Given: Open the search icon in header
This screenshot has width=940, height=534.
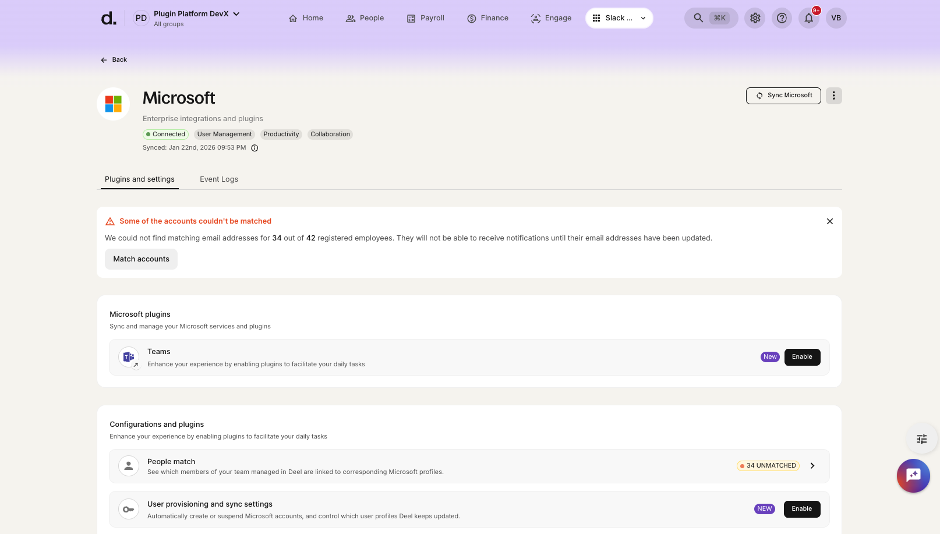Looking at the screenshot, I should pos(698,18).
